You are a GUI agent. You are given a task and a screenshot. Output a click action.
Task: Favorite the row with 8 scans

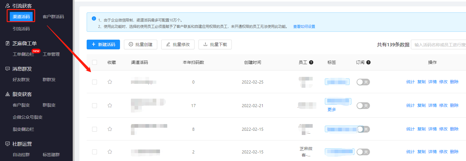110,129
